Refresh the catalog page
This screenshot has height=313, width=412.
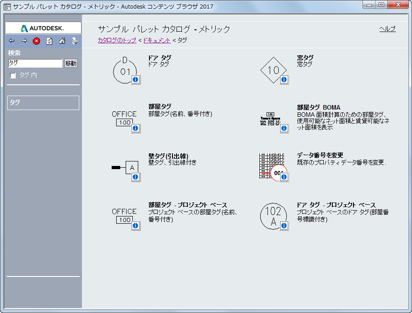(50, 41)
